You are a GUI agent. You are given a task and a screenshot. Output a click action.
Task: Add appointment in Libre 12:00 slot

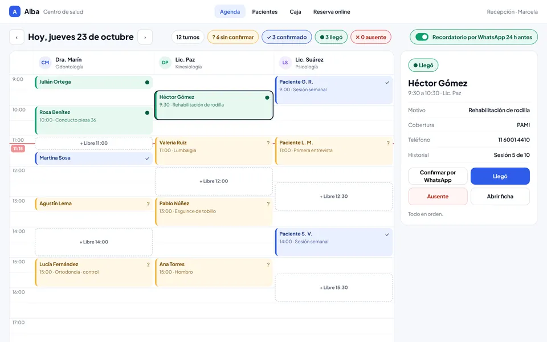(x=214, y=181)
